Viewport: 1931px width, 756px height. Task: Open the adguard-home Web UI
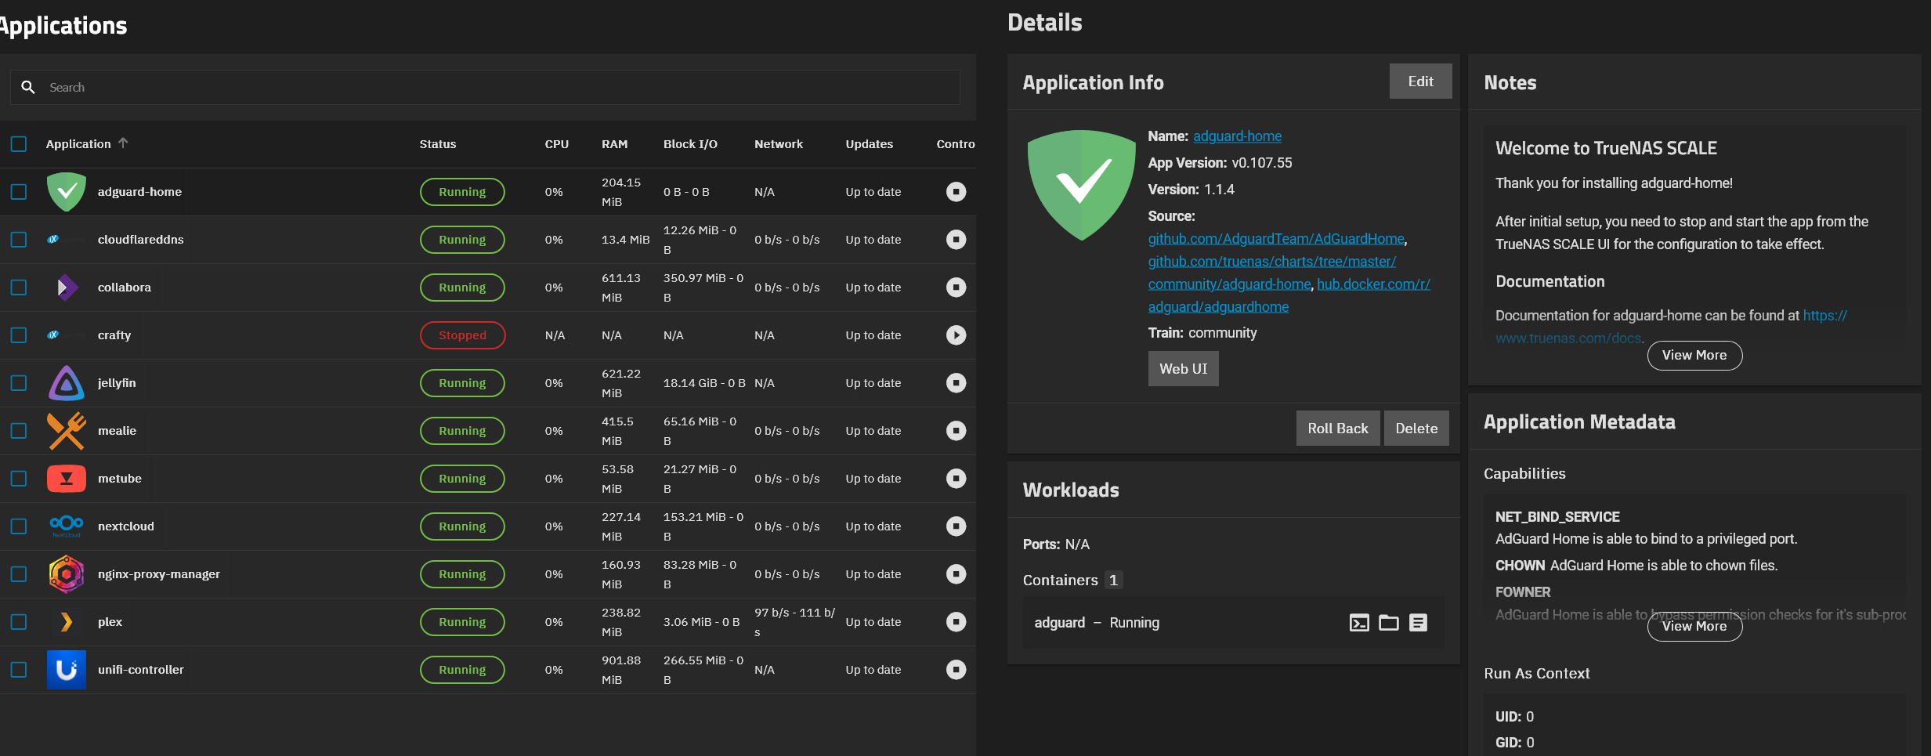1183,369
